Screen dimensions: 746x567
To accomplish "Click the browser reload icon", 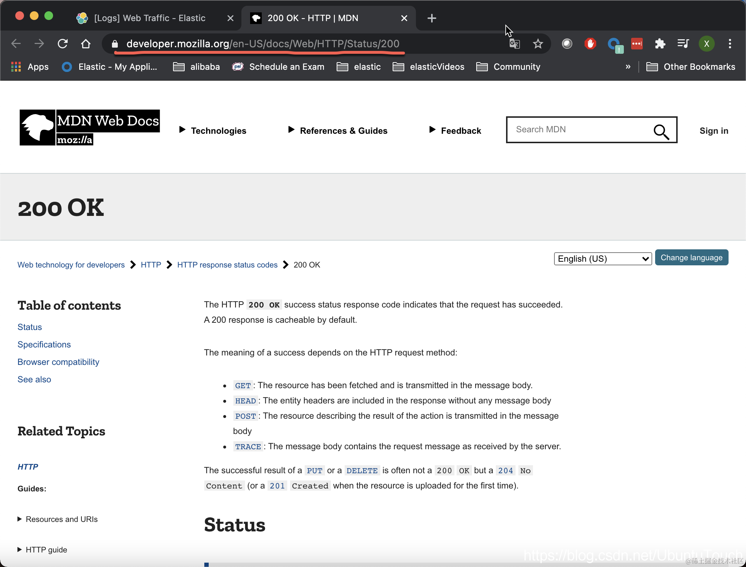I will tap(63, 44).
